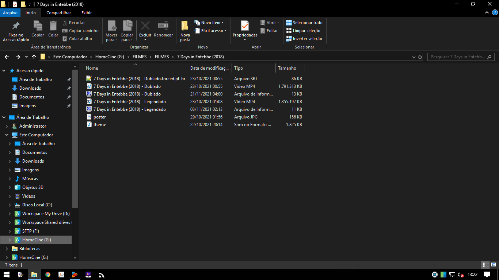Open the Fácil acesso dropdown
The image size is (499, 280).
[x=210, y=31]
